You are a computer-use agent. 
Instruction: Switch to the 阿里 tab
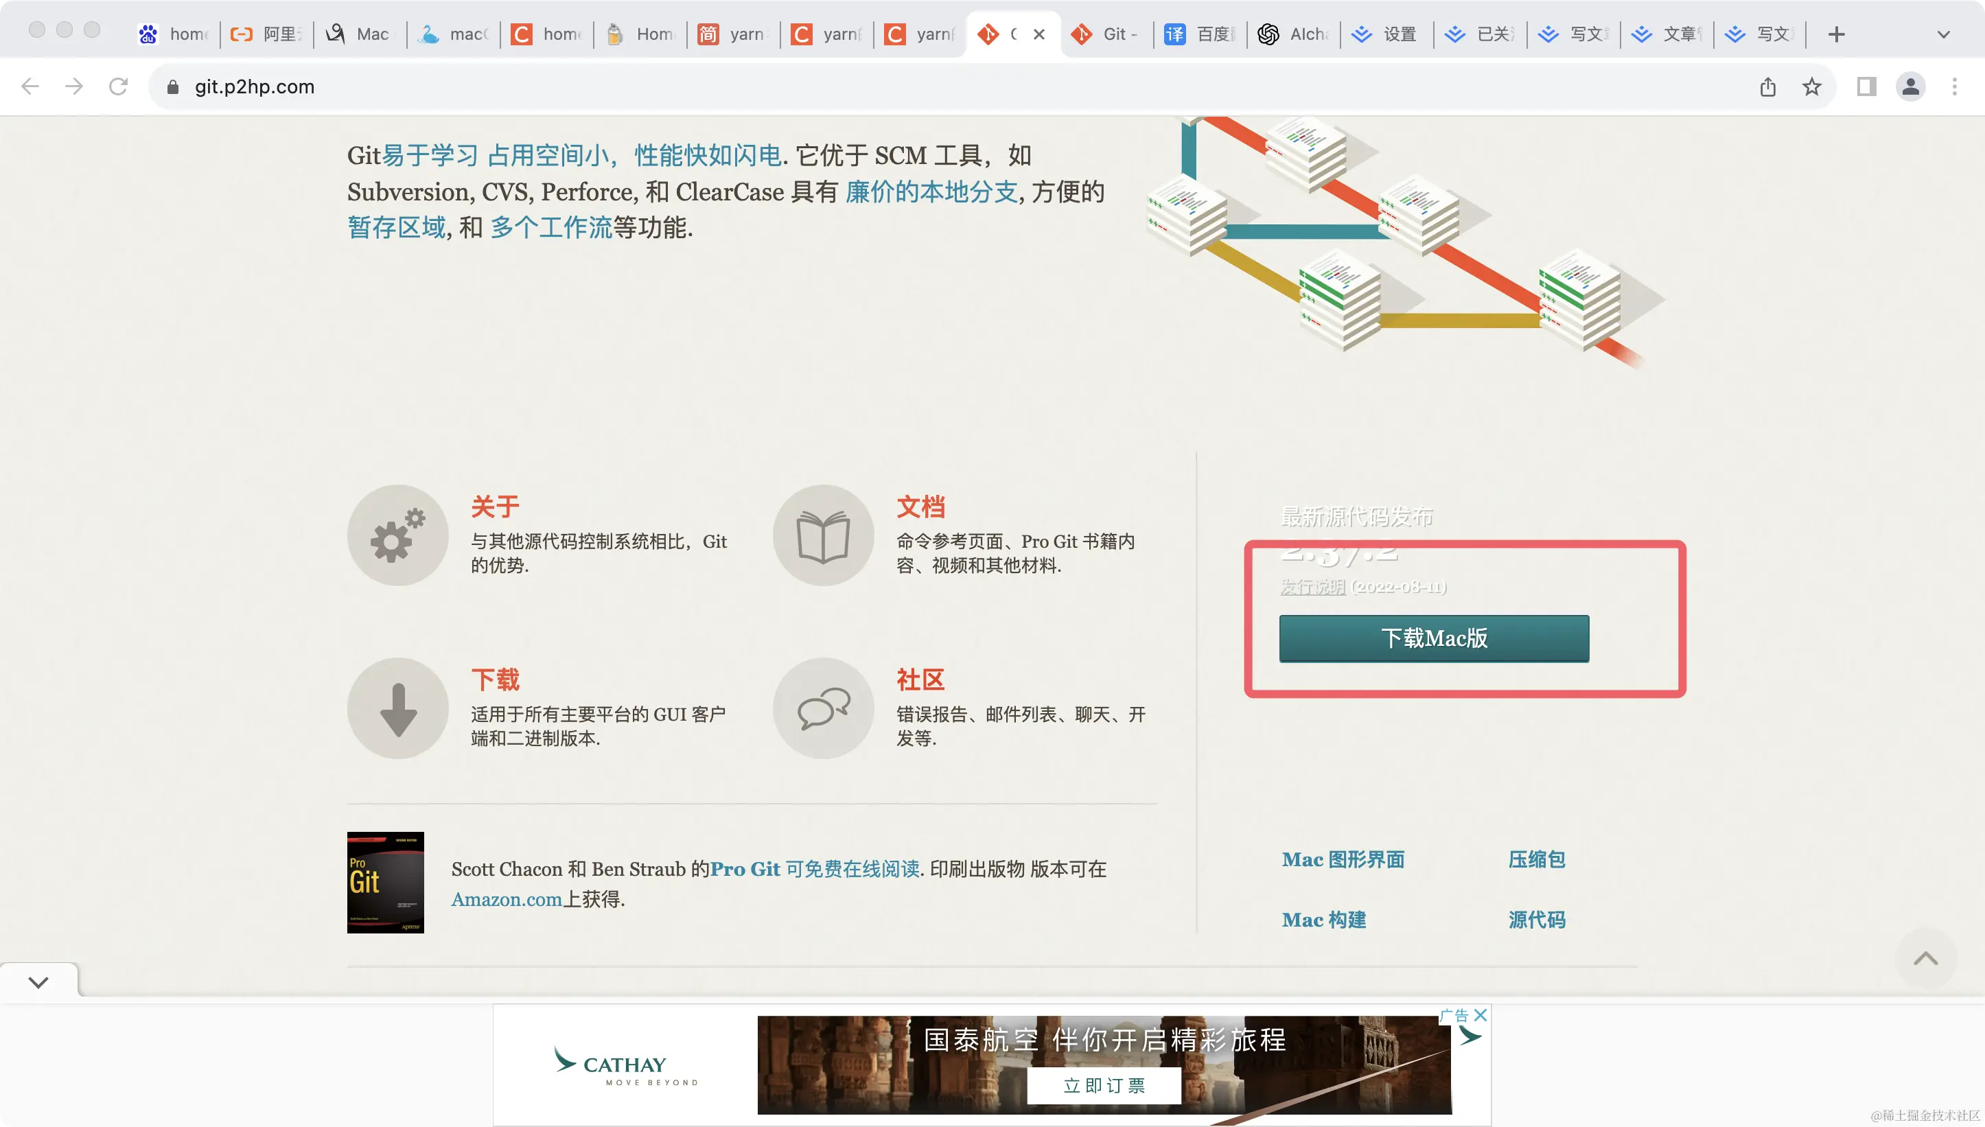click(266, 34)
